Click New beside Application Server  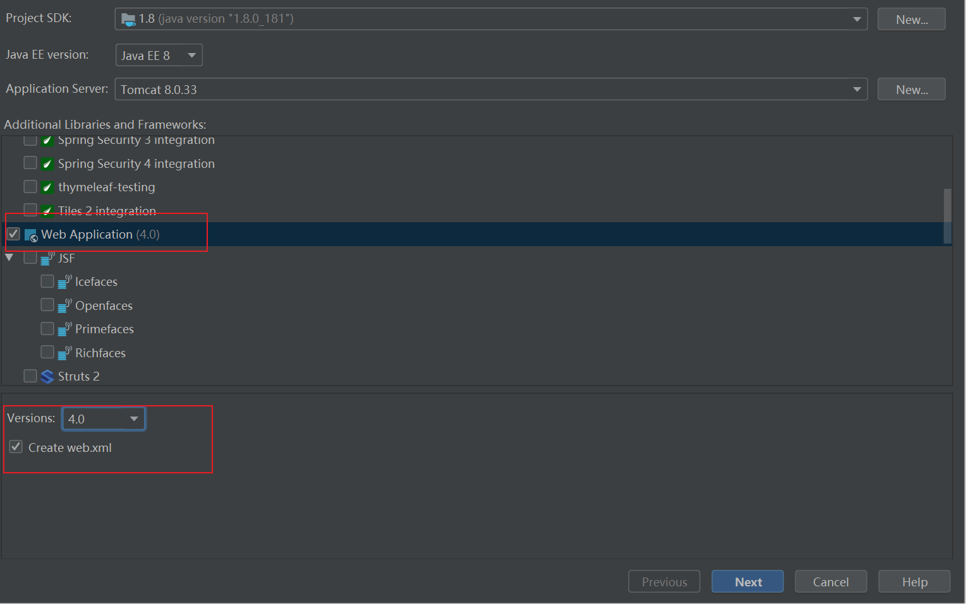pos(911,90)
